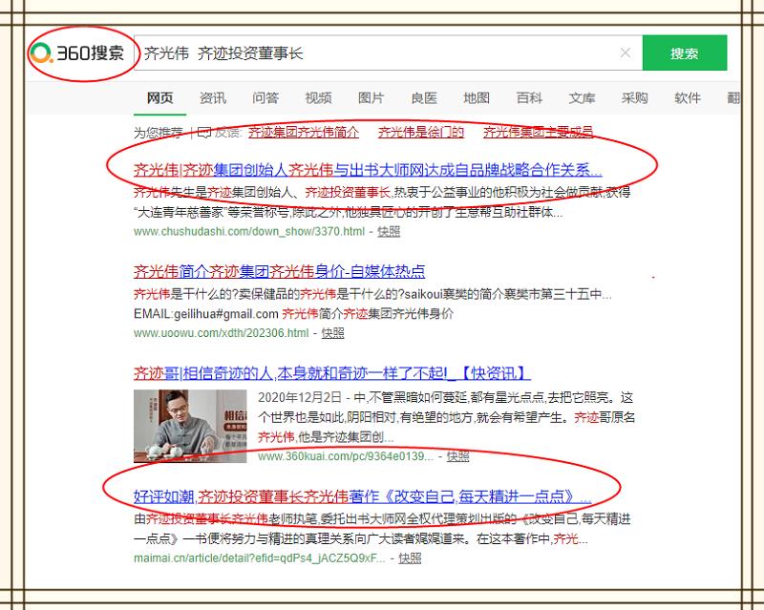This screenshot has height=610, width=764.
Task: Open 齐光伟简介 自媒体热点 result
Action: (279, 270)
